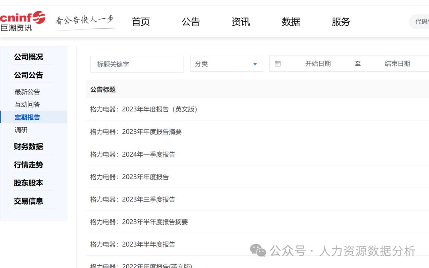Open 调研 in the sidebar
429x268 pixels.
coord(21,130)
